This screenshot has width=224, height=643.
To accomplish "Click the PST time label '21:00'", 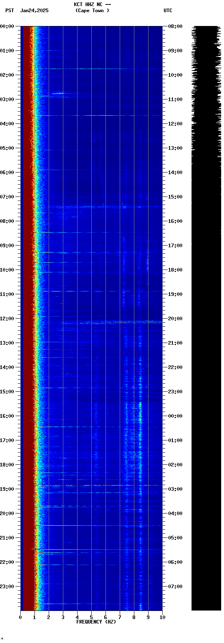I will coord(7,538).
